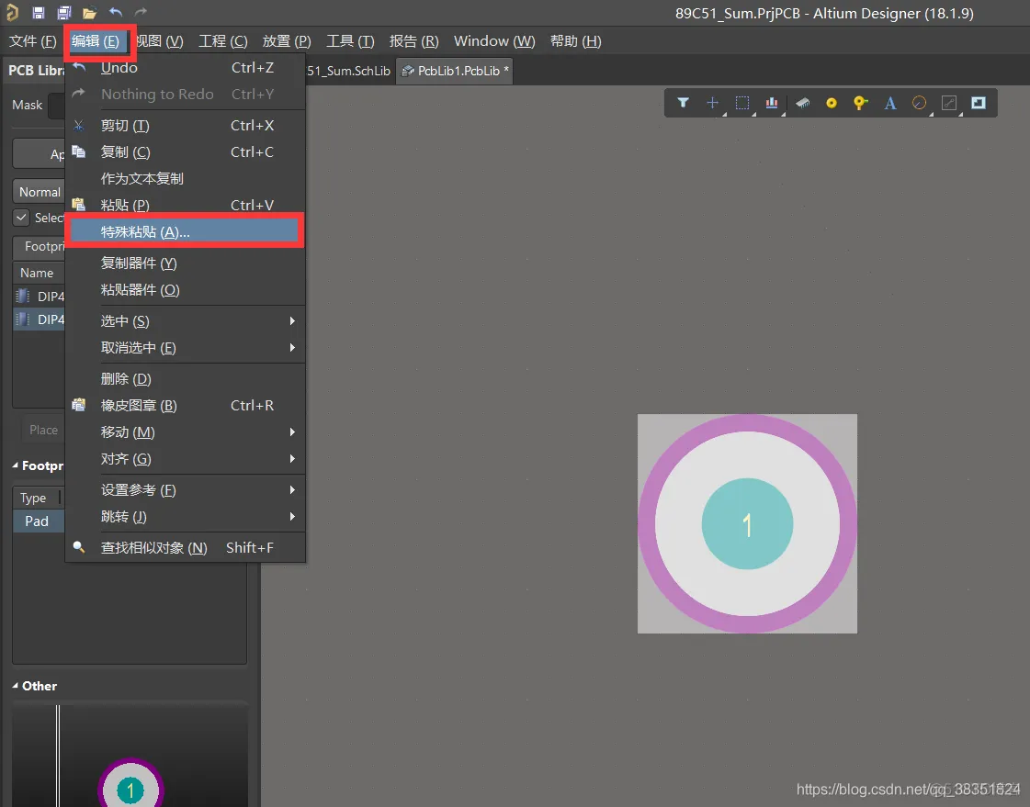Click the place text string A icon
Screen dimensions: 1030x807
890,103
